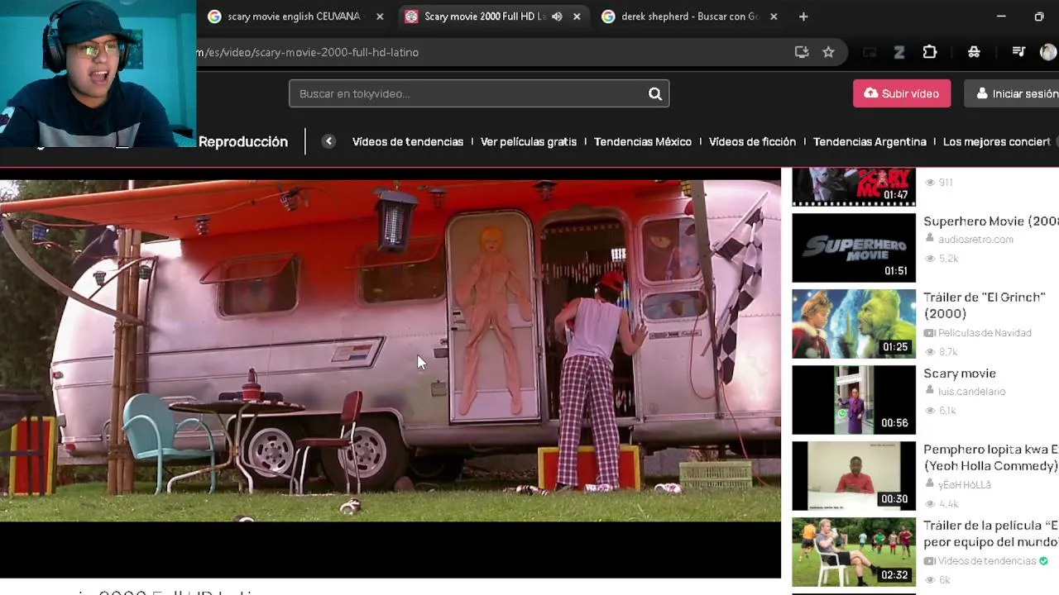Click the 8.7k views count
This screenshot has height=595, width=1059.
(948, 352)
